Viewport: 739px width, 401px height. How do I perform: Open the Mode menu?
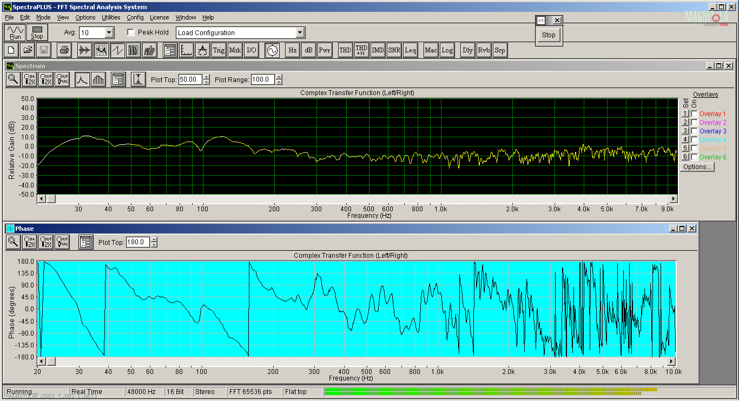pos(43,17)
